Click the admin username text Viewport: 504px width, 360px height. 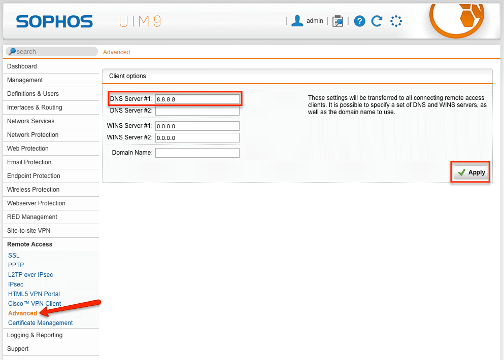[315, 21]
